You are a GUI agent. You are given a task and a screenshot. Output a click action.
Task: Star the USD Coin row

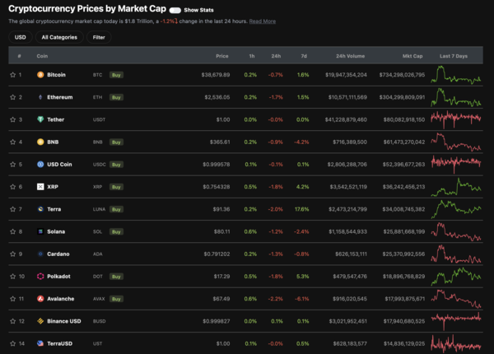click(x=12, y=165)
